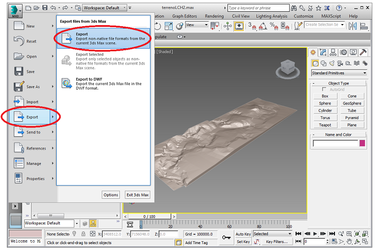
Task: Toggle Keyboard Shortcut Override icon
Action: coord(239,26)
